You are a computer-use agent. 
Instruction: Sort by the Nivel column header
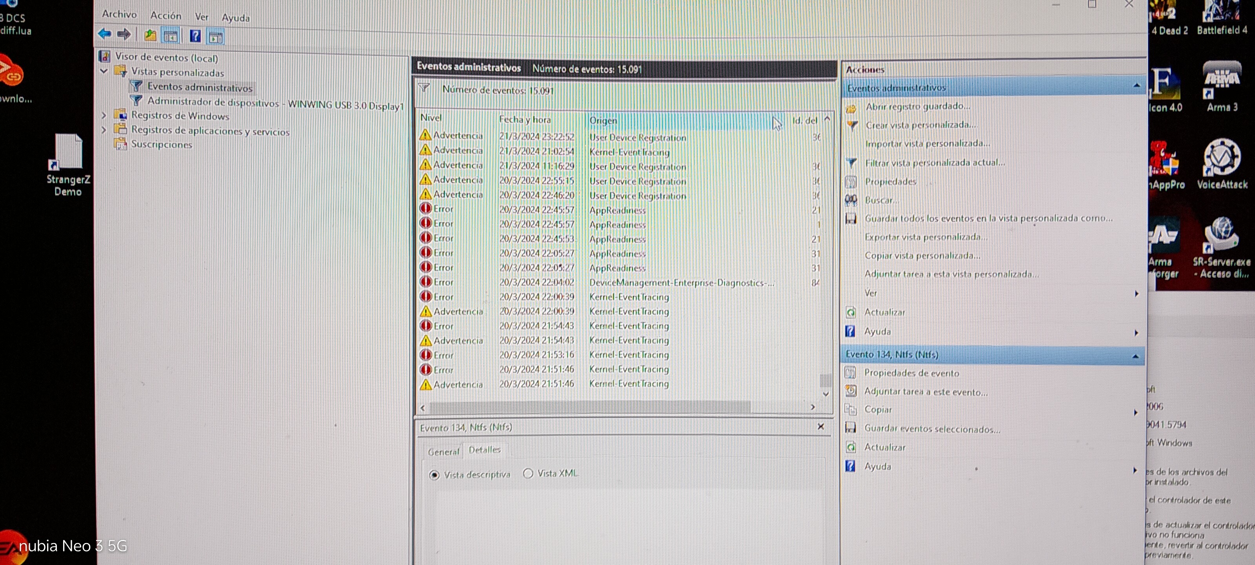(x=456, y=117)
